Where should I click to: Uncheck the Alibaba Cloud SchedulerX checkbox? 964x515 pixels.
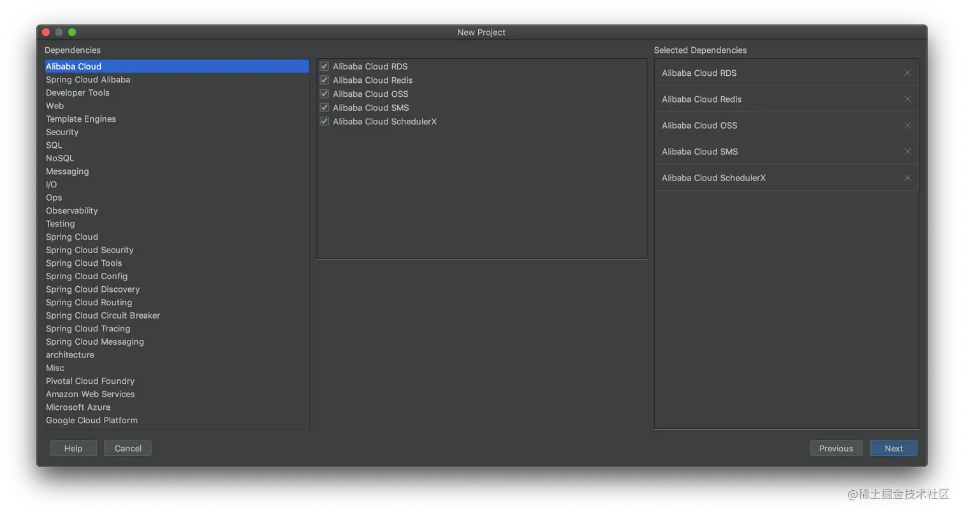coord(325,121)
